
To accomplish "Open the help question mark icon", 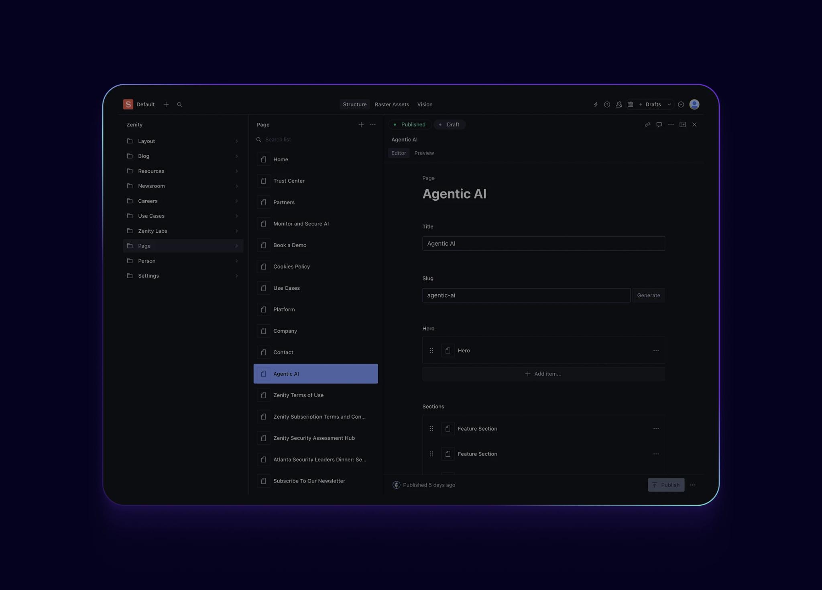I will [x=607, y=104].
